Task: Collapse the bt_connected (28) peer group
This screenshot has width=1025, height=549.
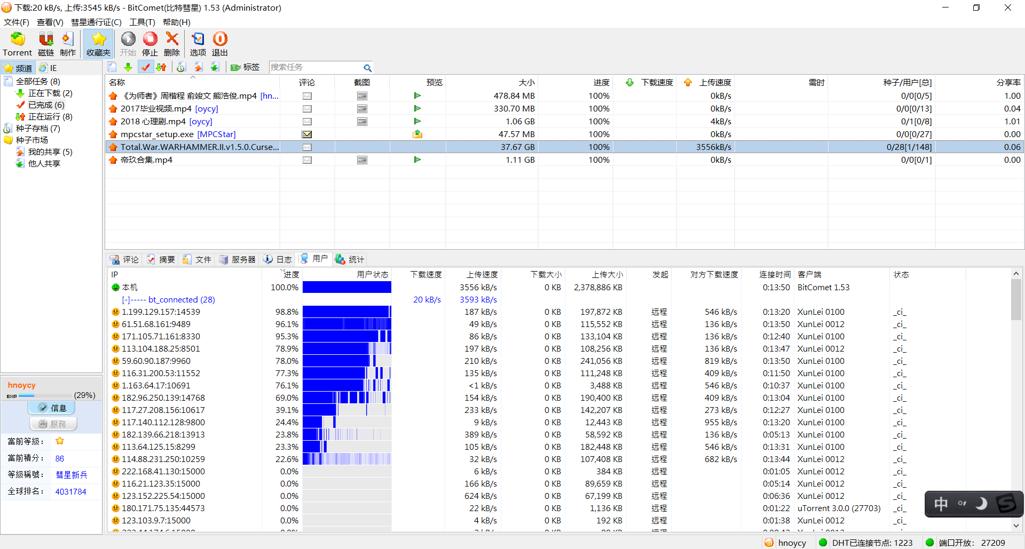Action: click(x=125, y=300)
